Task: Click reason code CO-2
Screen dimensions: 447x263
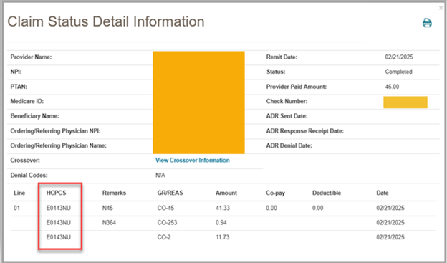Action: point(164,237)
